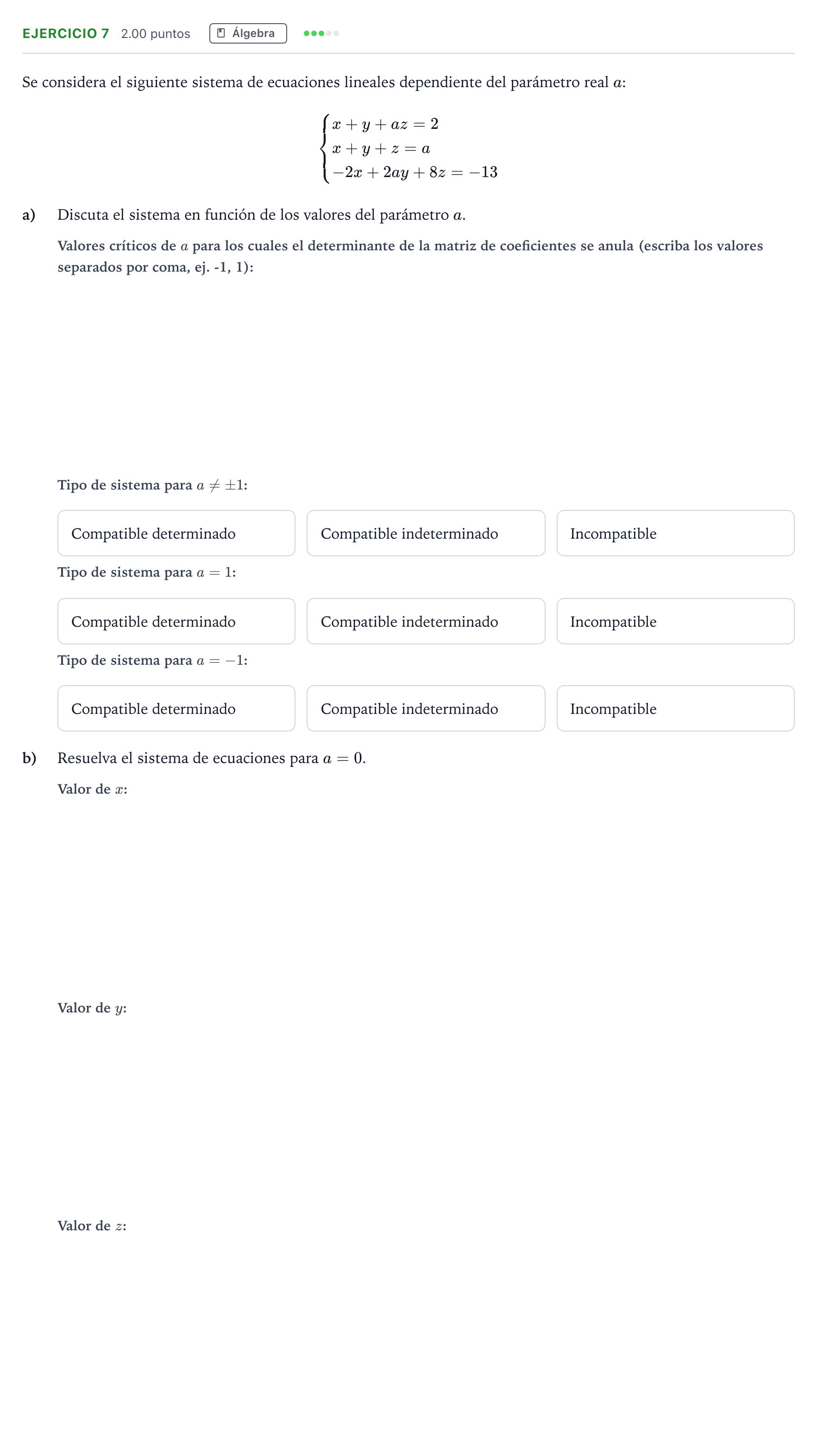The width and height of the screenshot is (817, 1451).
Task: Click the book icon in Álgebra tag
Action: pos(221,33)
